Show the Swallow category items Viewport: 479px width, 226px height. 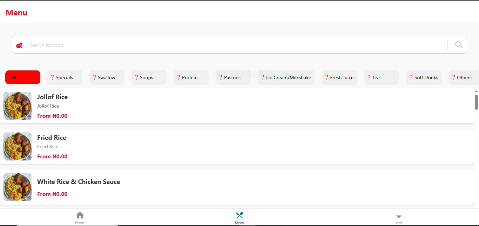click(107, 77)
